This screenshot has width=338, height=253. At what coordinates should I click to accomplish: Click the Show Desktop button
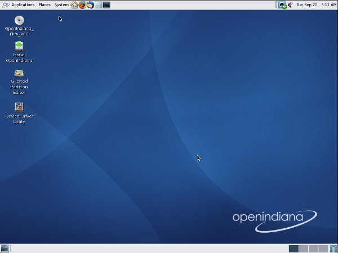5,249
